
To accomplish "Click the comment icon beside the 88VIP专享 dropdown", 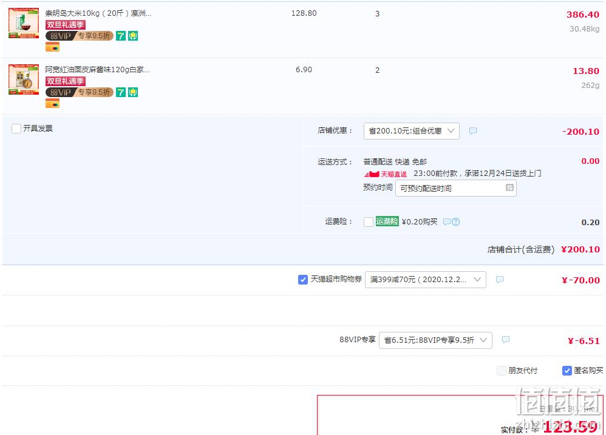I will pos(506,340).
